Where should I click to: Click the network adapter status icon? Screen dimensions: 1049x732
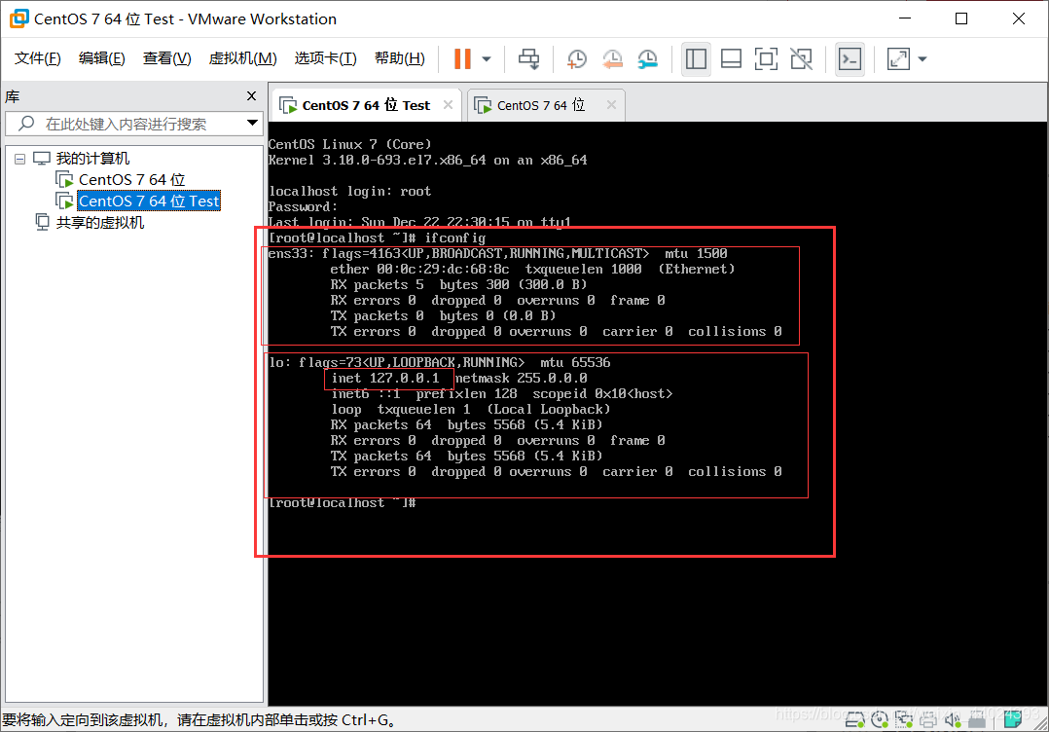(904, 720)
